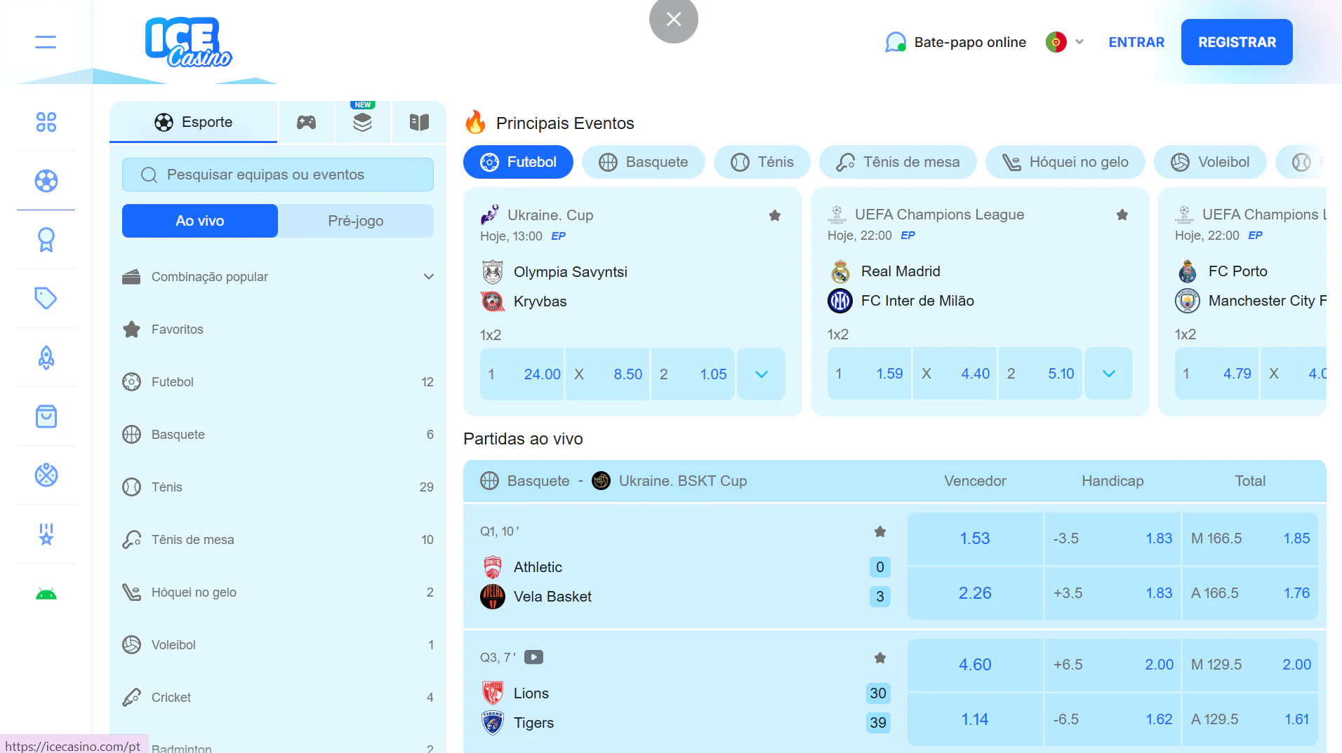Expand more markets for Real Madrid match
Screen dimensions: 1342x753
1109,374
